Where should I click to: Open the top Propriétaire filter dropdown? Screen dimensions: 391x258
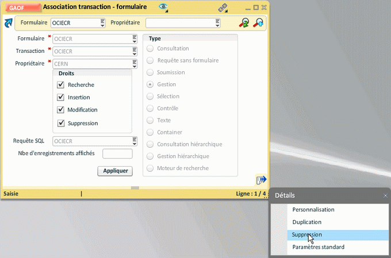click(x=217, y=23)
